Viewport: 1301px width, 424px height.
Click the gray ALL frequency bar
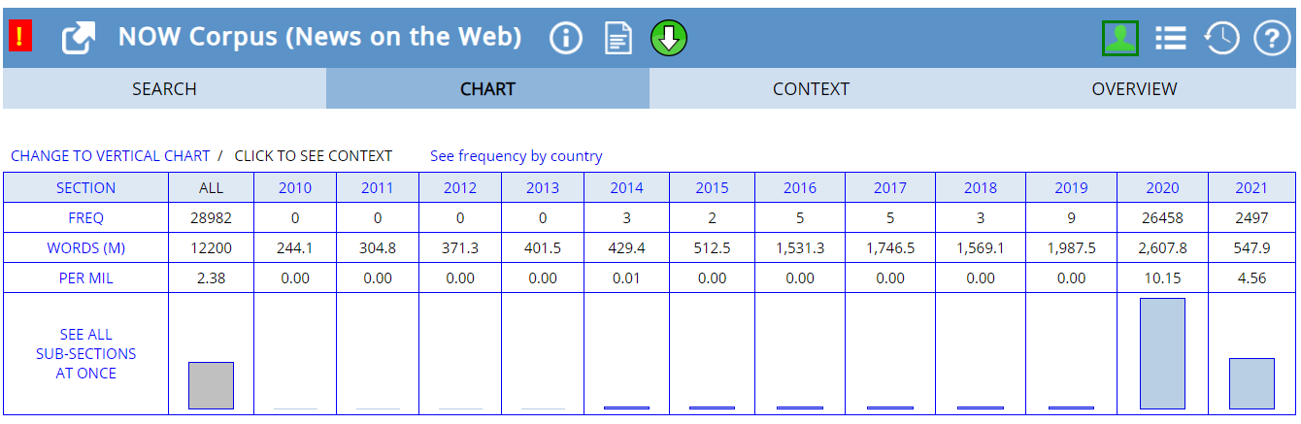point(211,385)
